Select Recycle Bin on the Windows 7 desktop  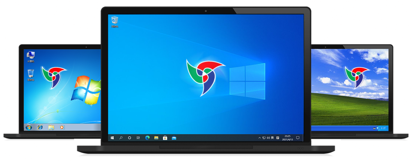click(x=31, y=75)
